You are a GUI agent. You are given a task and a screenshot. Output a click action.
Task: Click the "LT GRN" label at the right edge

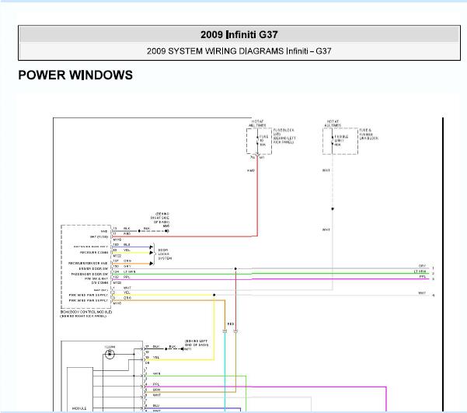420,271
